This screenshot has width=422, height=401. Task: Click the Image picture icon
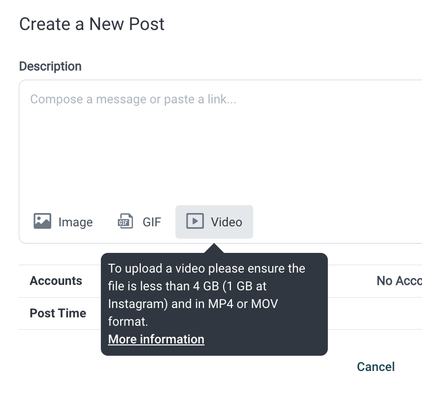pyautogui.click(x=42, y=221)
